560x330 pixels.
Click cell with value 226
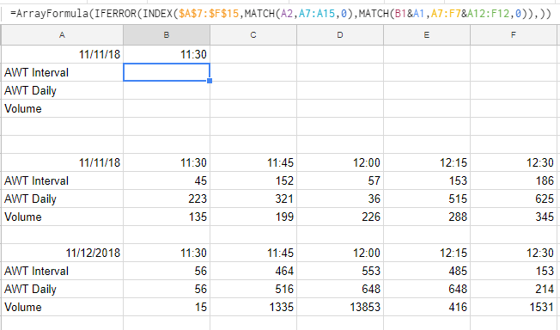[x=340, y=217]
